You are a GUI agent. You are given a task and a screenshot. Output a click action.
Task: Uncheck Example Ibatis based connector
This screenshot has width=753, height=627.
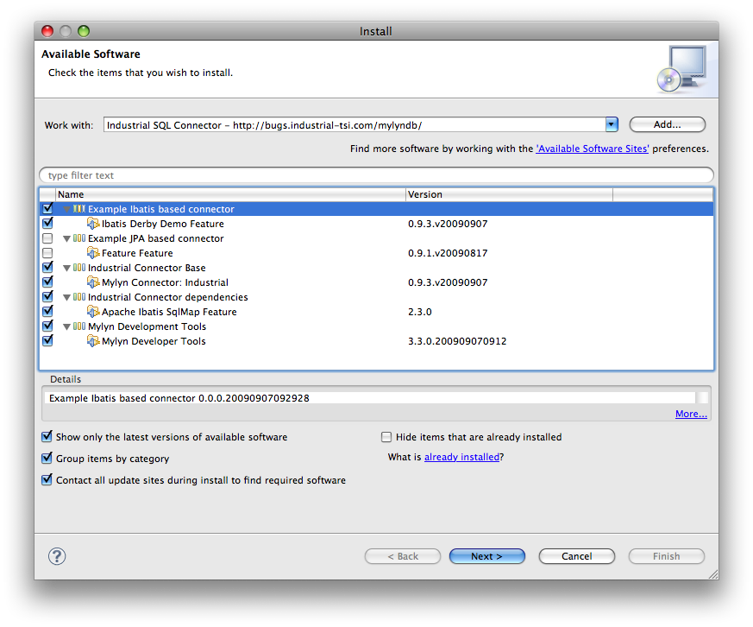tap(47, 209)
